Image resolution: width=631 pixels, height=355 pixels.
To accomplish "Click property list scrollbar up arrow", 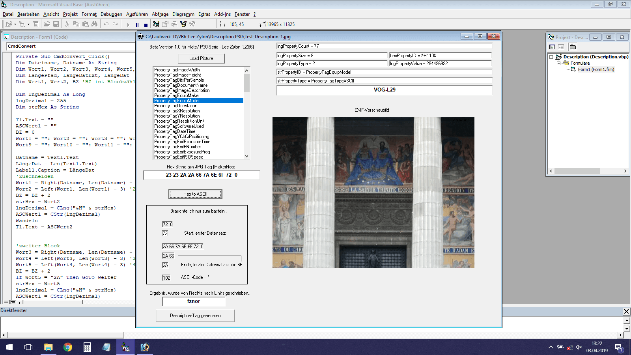I will (247, 71).
